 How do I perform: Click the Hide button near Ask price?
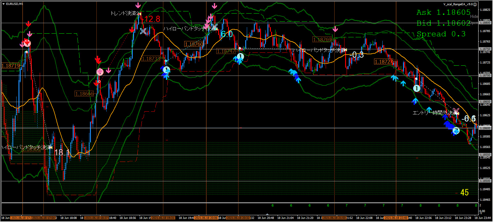474,16
